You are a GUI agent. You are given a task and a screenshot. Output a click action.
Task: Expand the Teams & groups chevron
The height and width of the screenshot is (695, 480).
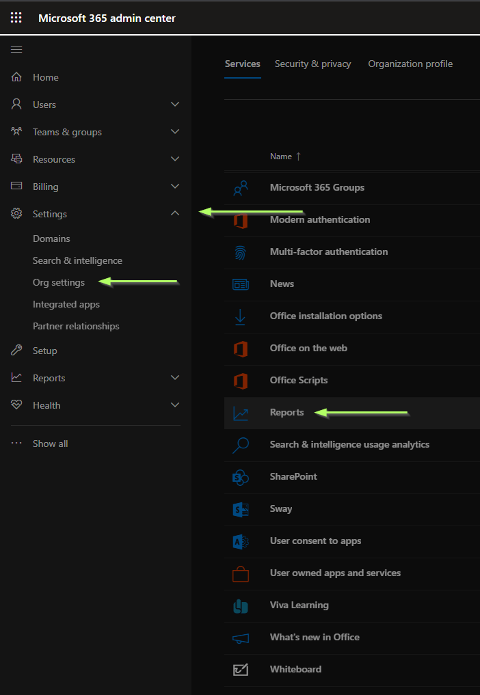point(175,132)
